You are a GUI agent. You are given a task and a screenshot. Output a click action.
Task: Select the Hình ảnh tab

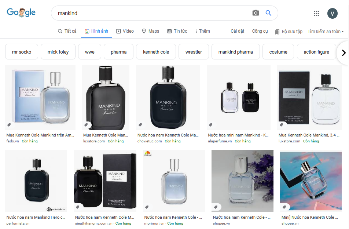click(96, 31)
